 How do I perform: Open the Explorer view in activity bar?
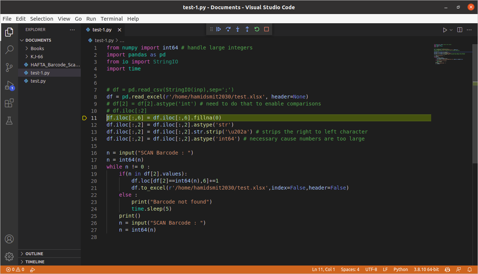tap(9, 32)
